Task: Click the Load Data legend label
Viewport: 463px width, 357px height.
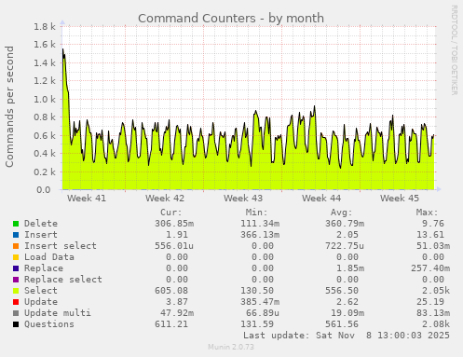Action: (49, 257)
